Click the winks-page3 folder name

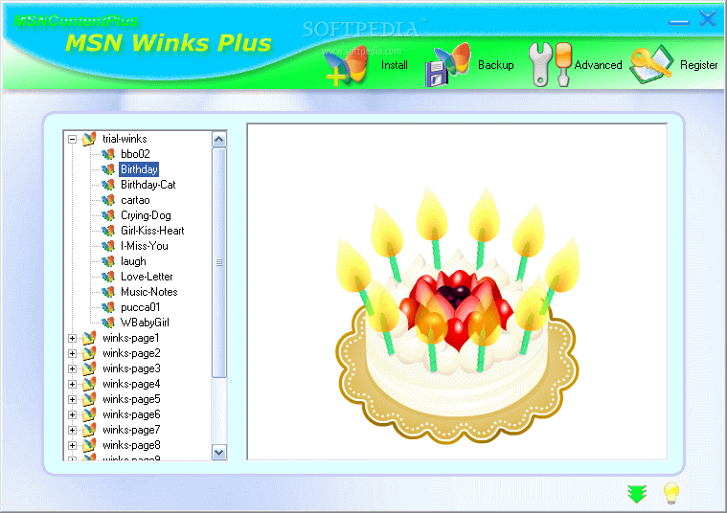(131, 368)
